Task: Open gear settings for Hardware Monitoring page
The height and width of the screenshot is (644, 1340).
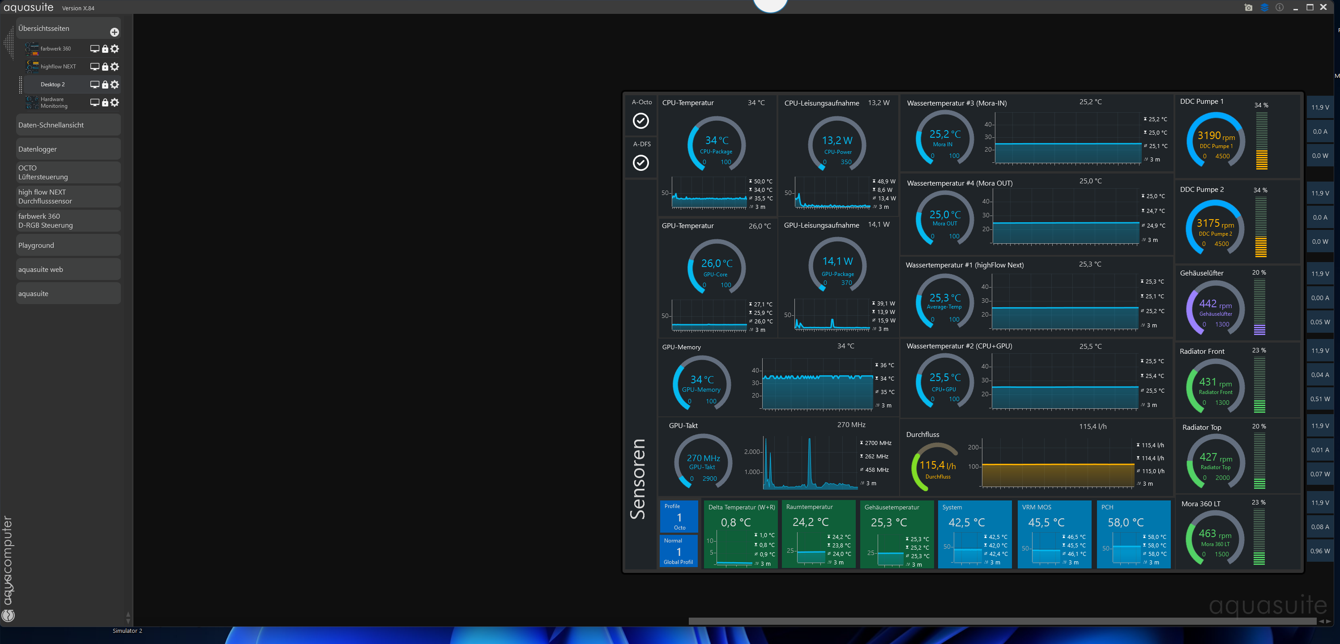Action: click(115, 102)
